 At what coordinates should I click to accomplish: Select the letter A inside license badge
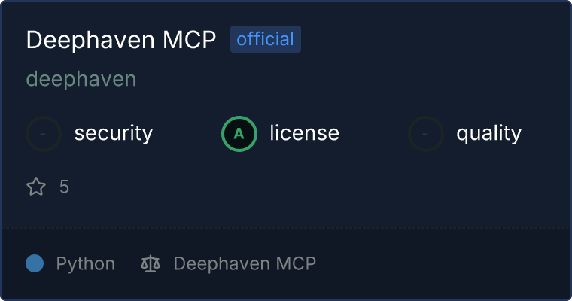(x=239, y=134)
